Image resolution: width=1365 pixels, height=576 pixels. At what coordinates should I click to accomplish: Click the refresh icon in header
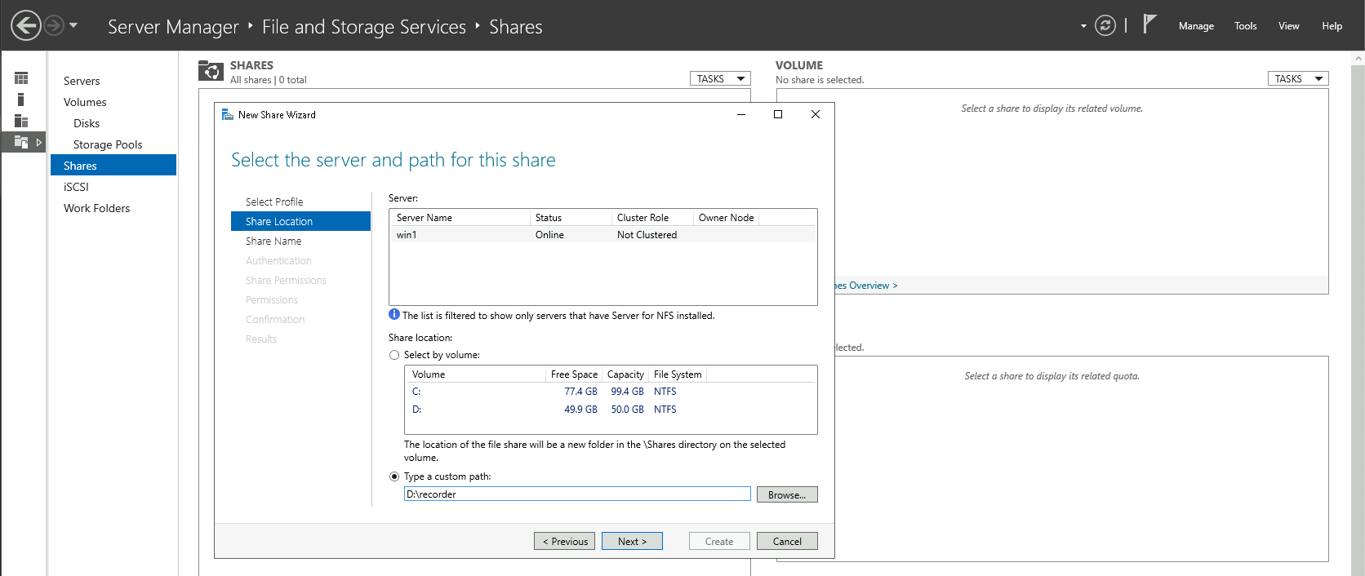pyautogui.click(x=1105, y=25)
